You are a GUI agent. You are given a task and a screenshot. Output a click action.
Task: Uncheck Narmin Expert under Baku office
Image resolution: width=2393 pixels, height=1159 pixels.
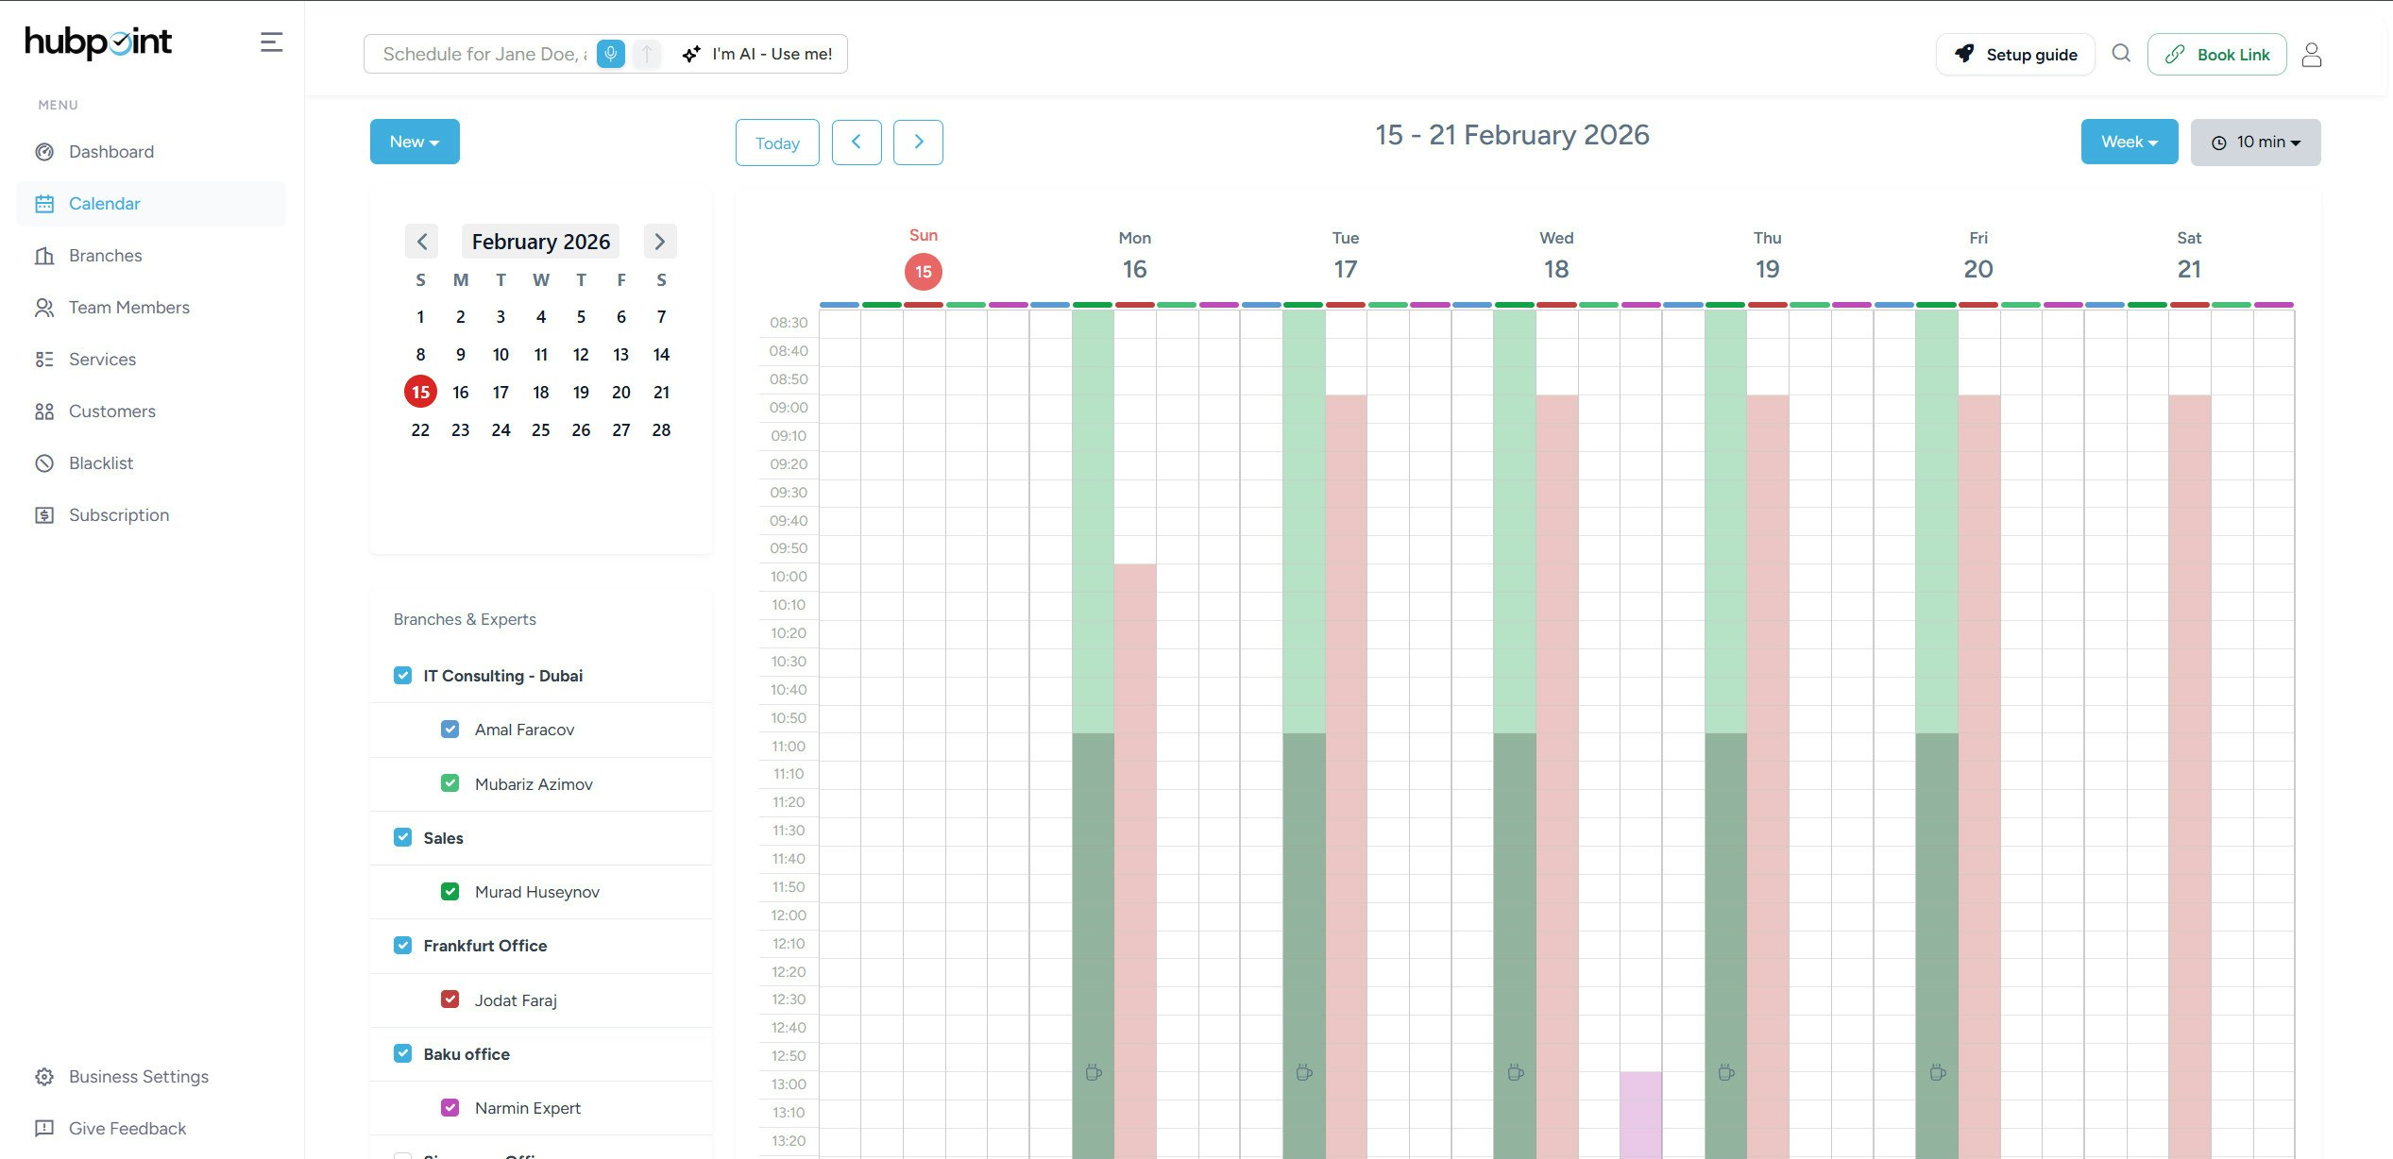tap(450, 1106)
